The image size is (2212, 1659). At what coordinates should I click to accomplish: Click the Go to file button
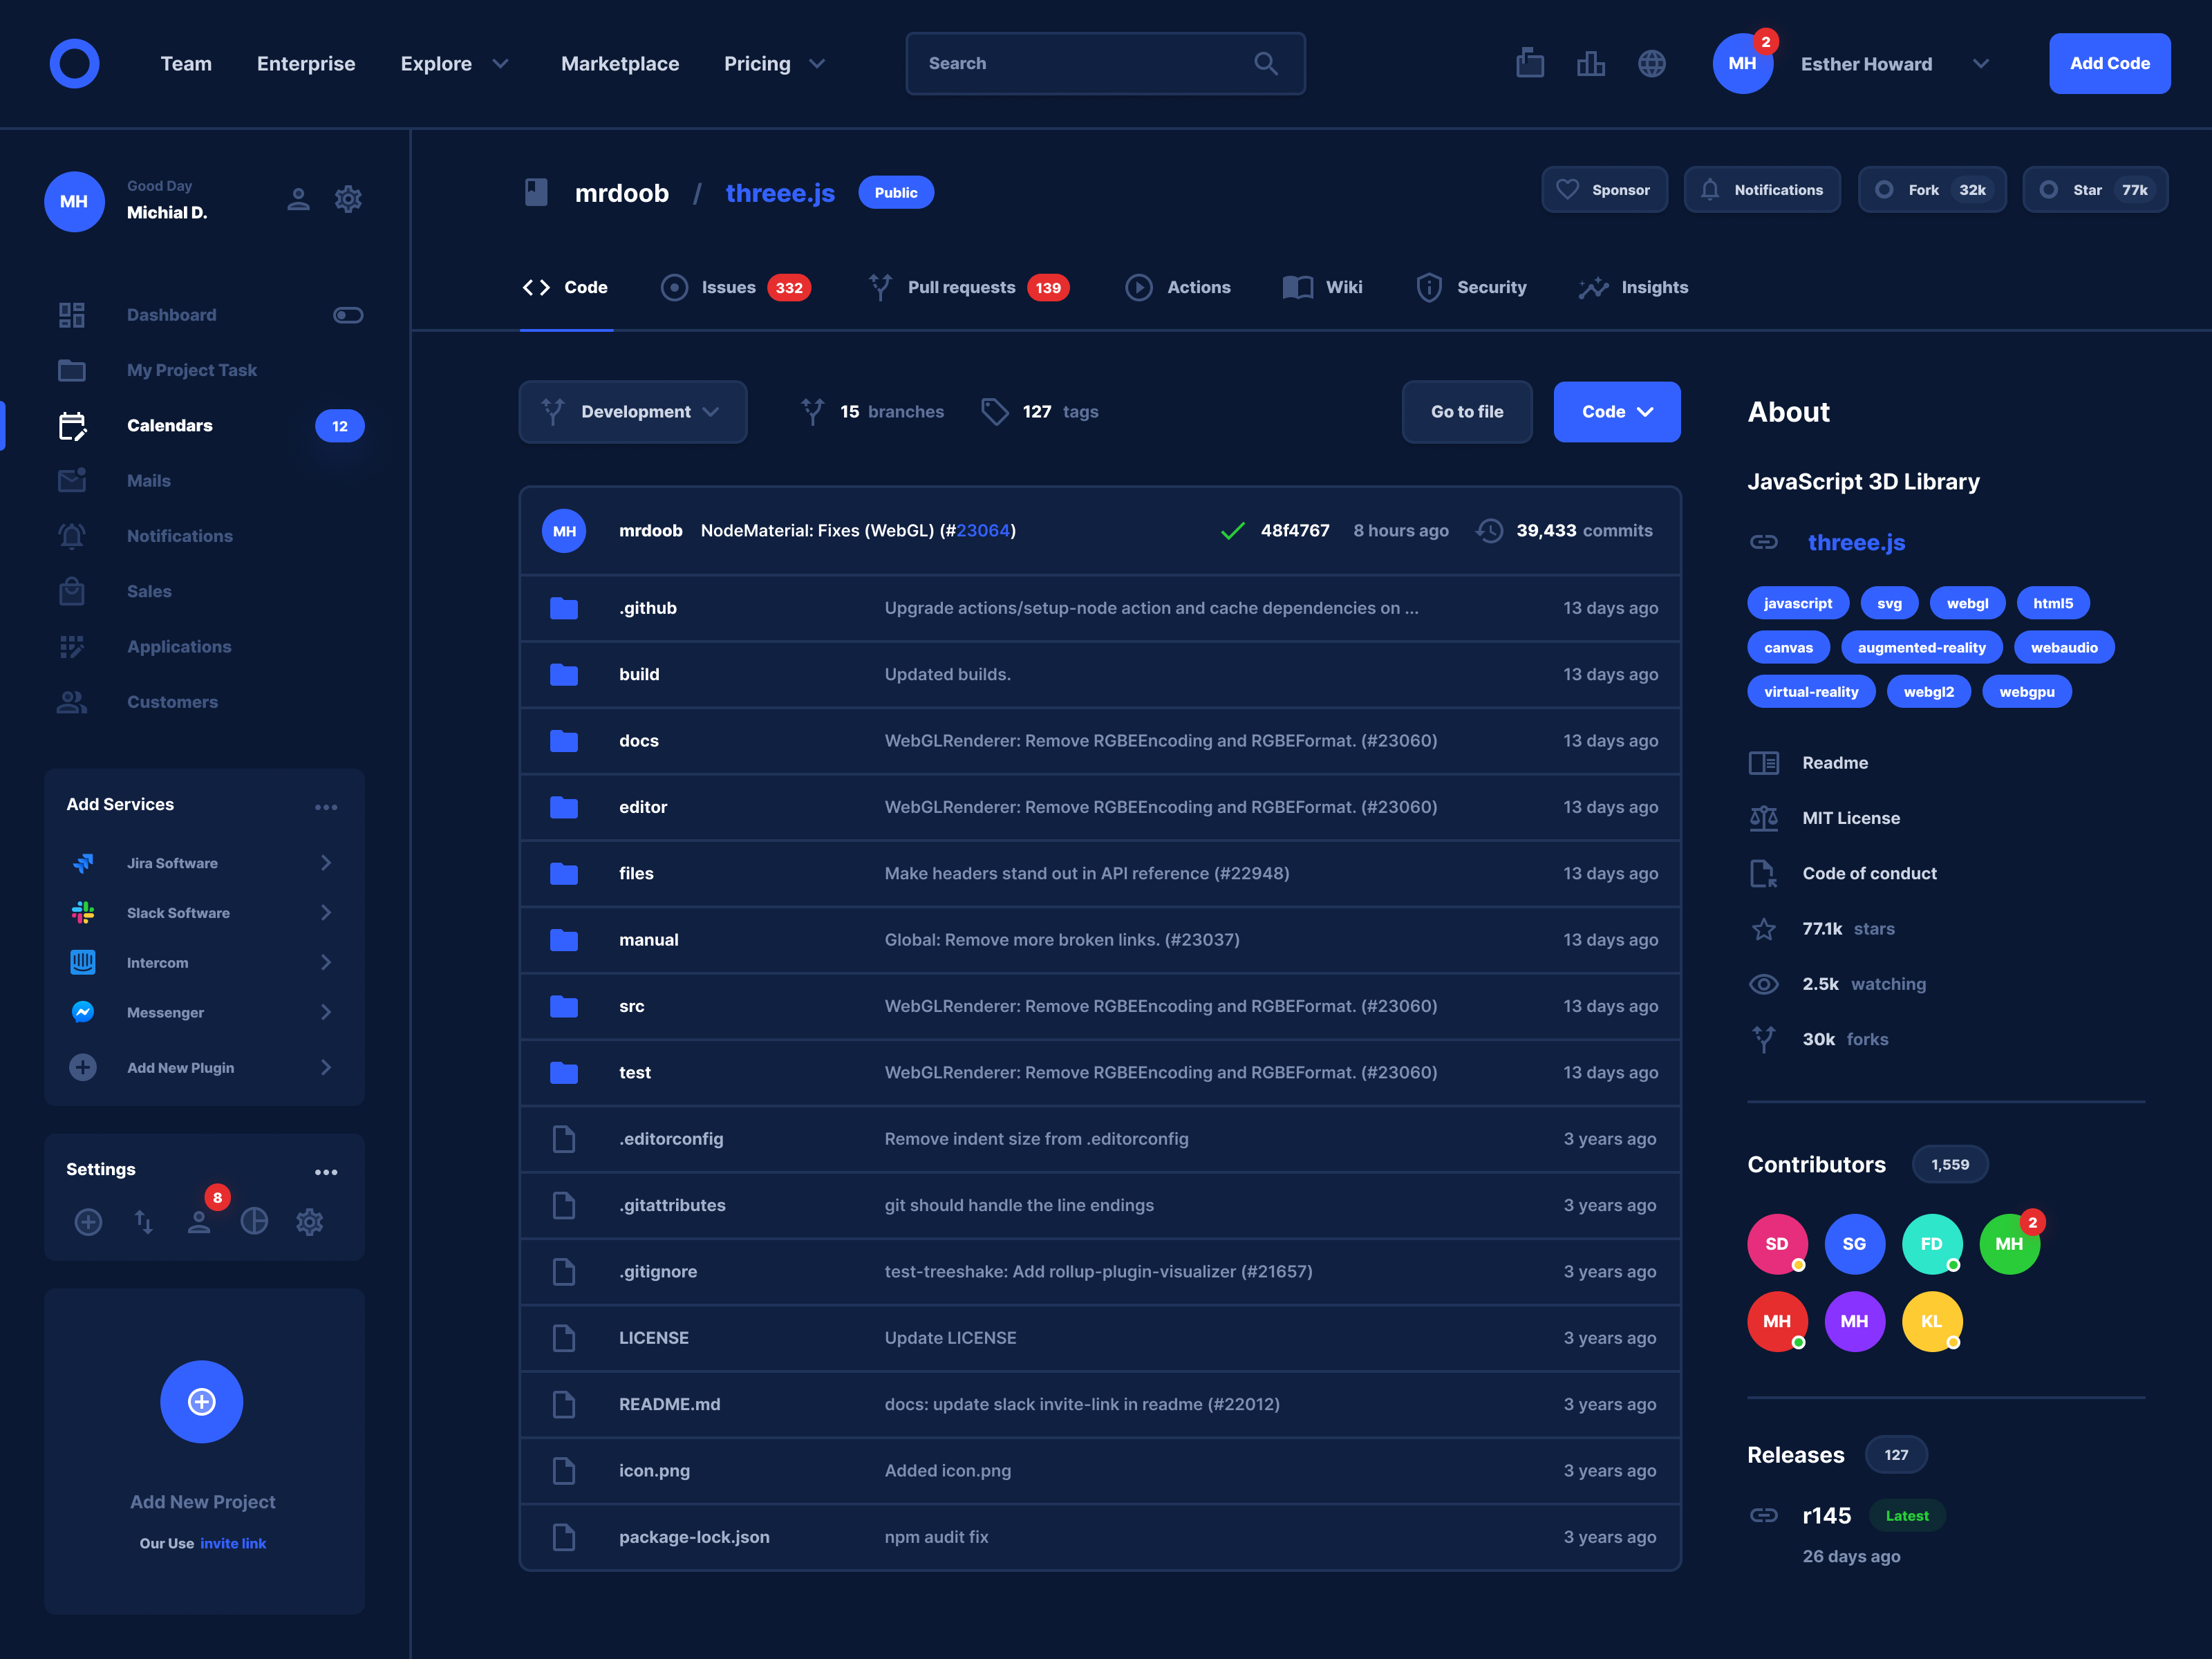pos(1466,411)
